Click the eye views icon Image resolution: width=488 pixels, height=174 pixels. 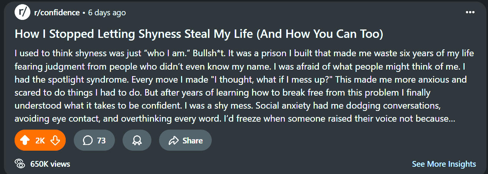coord(20,164)
